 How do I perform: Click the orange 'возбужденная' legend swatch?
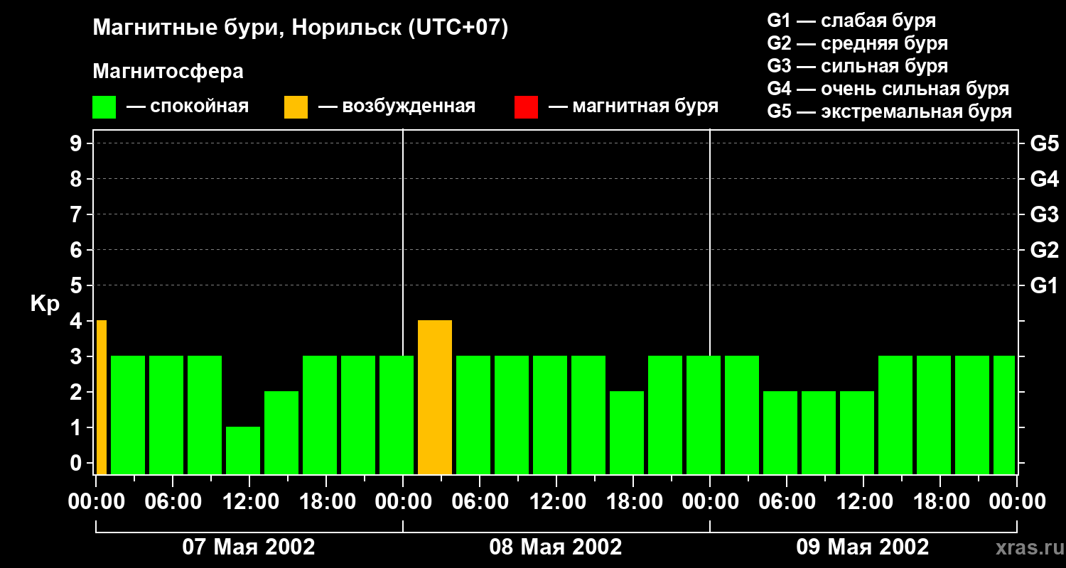(x=296, y=107)
